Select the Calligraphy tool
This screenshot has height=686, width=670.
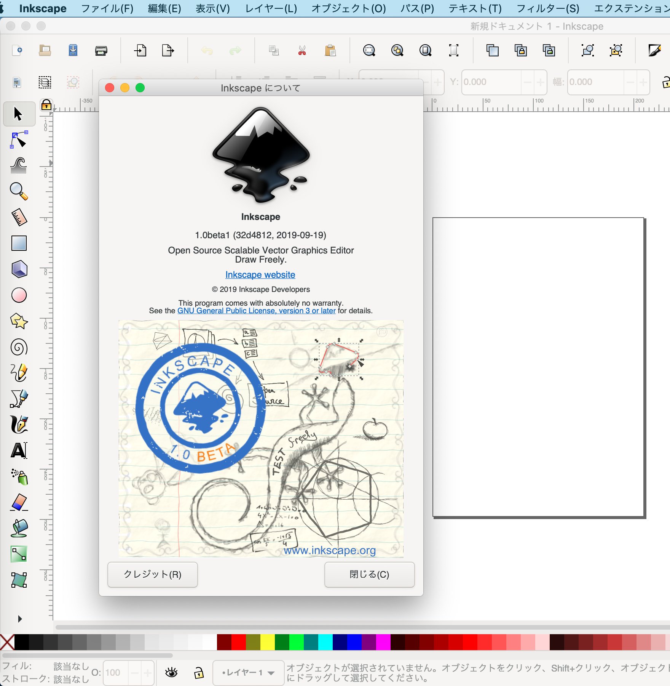(x=19, y=425)
